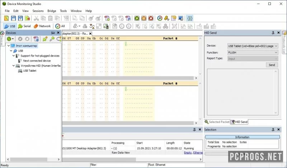Click green tag with cable icon in Devices toolbar

52,39
